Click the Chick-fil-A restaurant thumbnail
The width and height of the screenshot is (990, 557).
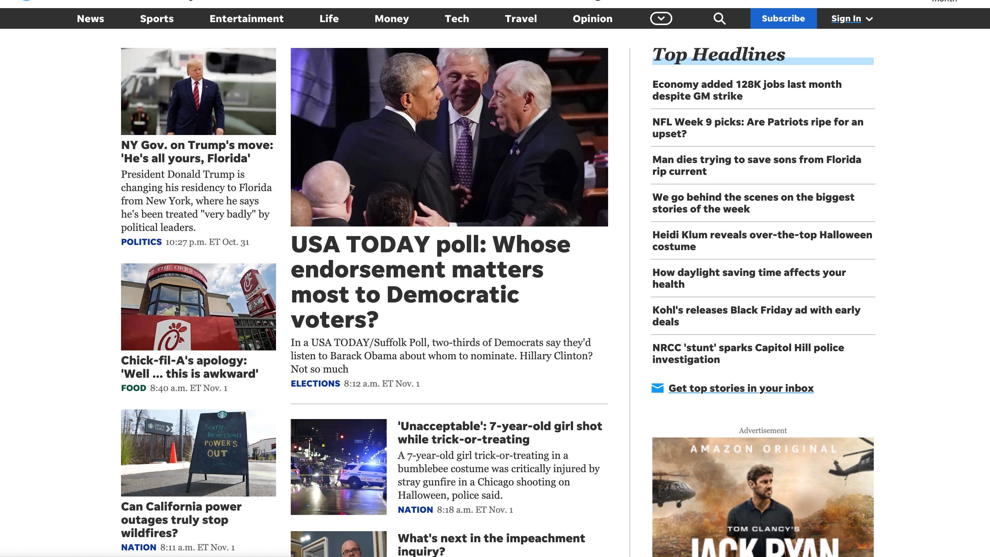(198, 307)
